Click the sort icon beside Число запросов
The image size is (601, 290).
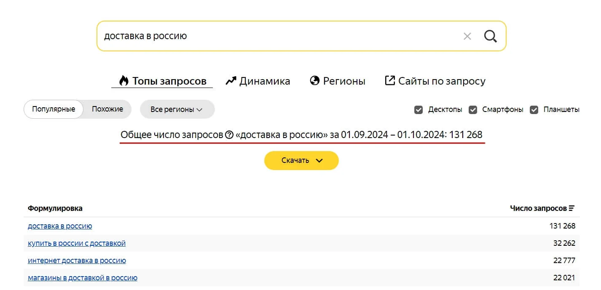pos(571,208)
